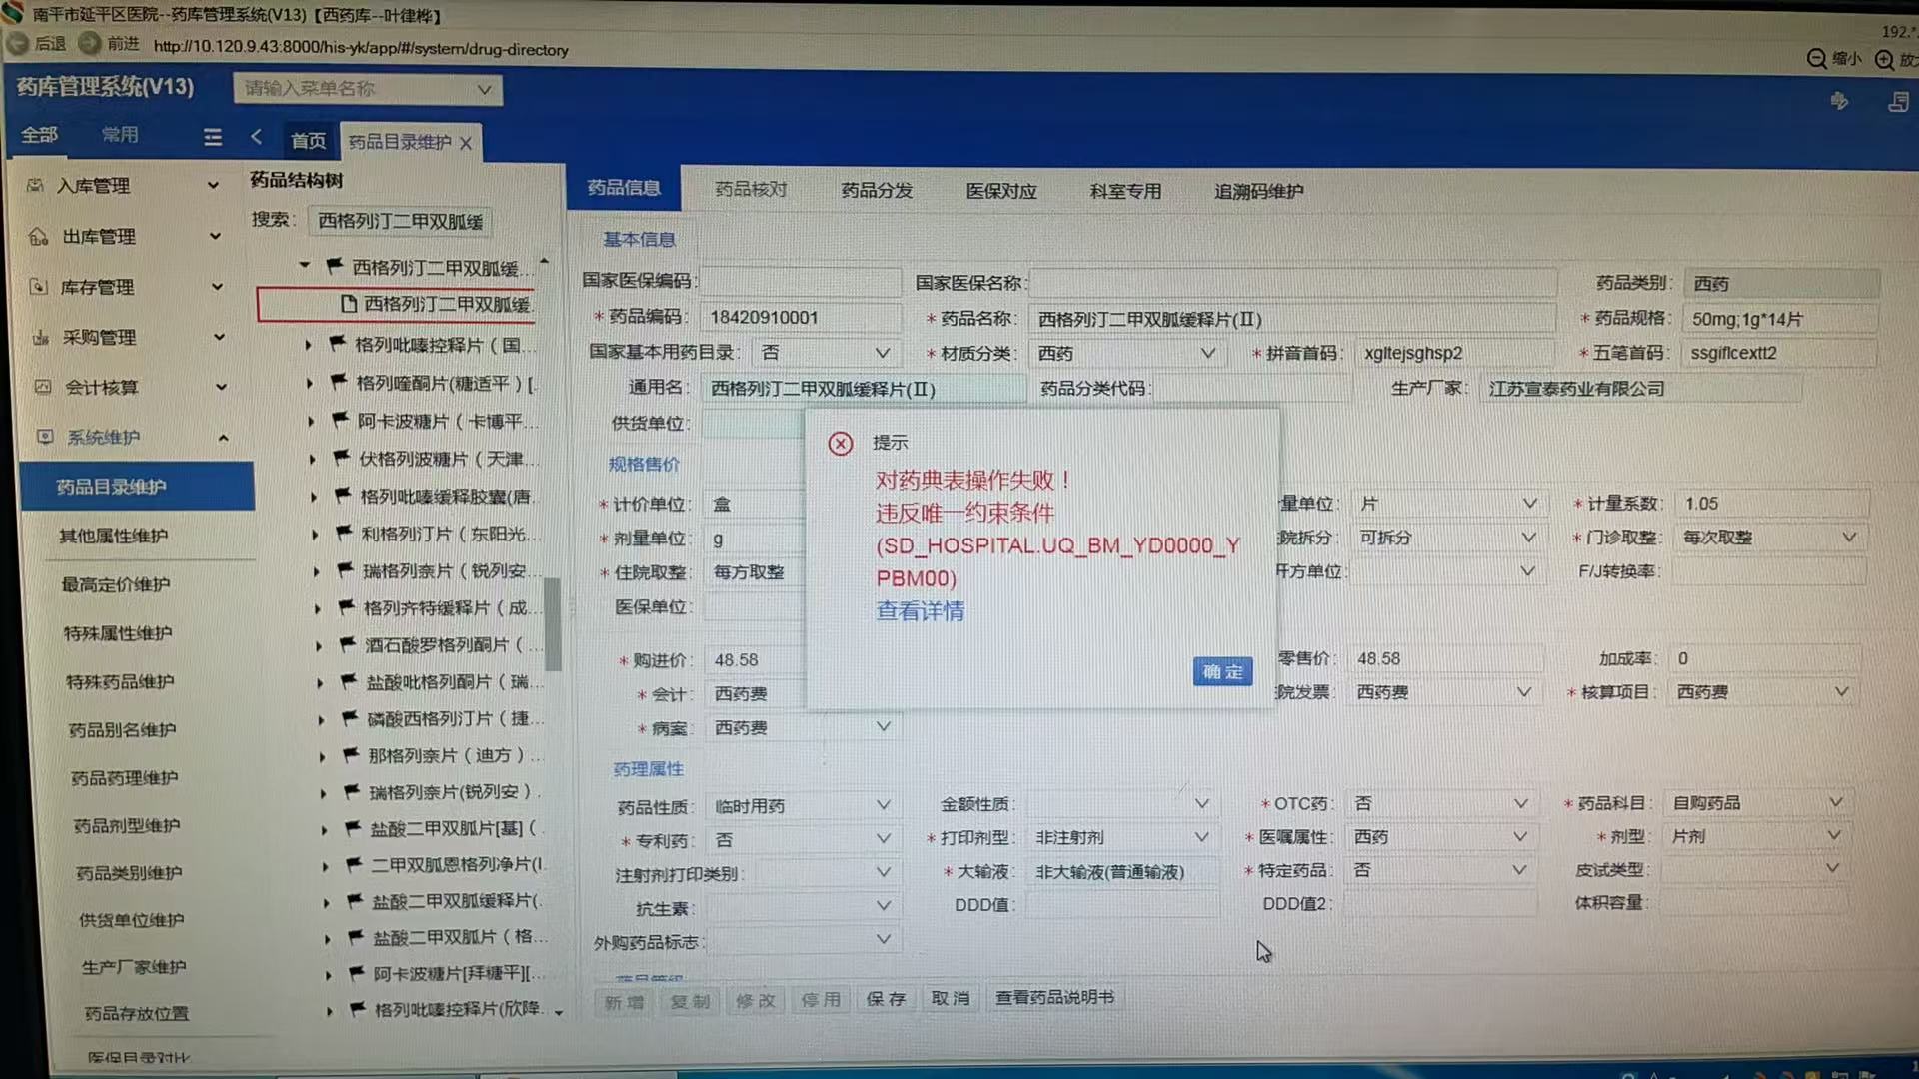Close the 药品目录维护 tab
The height and width of the screenshot is (1079, 1919).
coord(466,143)
